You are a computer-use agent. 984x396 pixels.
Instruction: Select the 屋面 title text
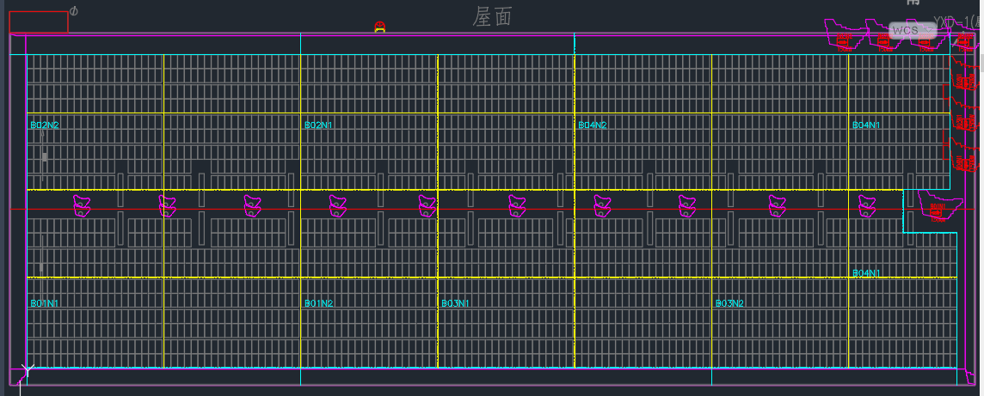click(492, 16)
